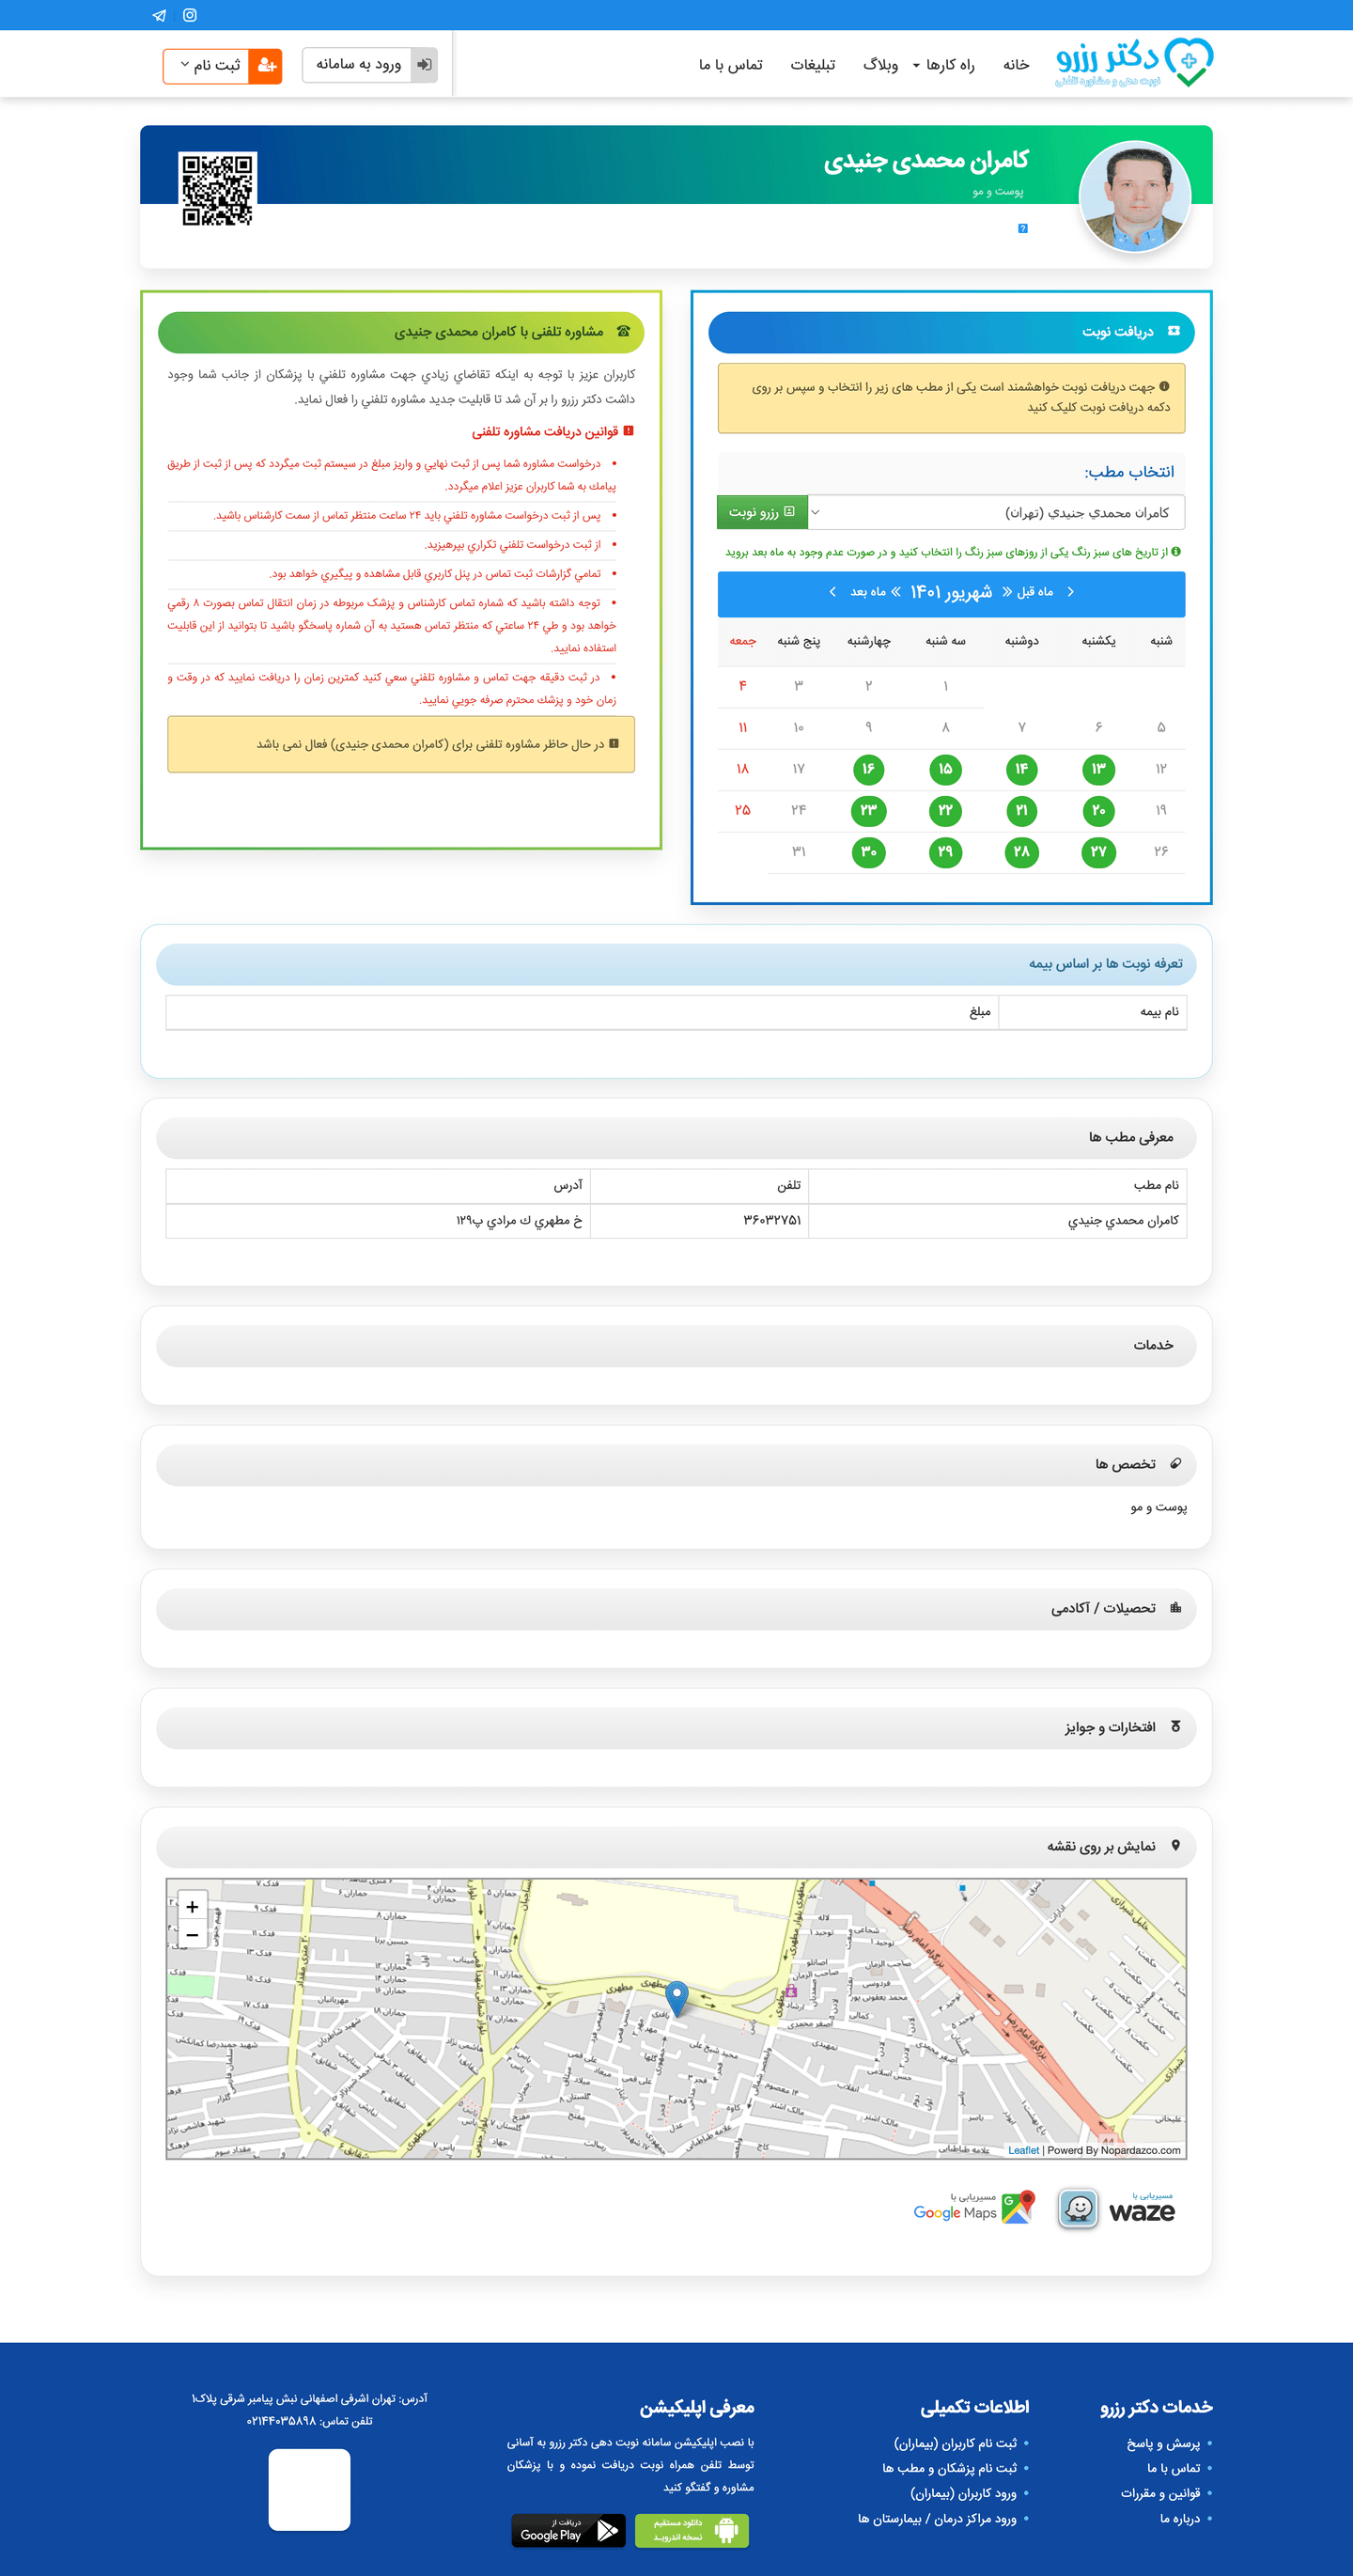The width and height of the screenshot is (1353, 2576).
Task: Click the Doctor Rezerv logo
Action: click(x=1134, y=63)
